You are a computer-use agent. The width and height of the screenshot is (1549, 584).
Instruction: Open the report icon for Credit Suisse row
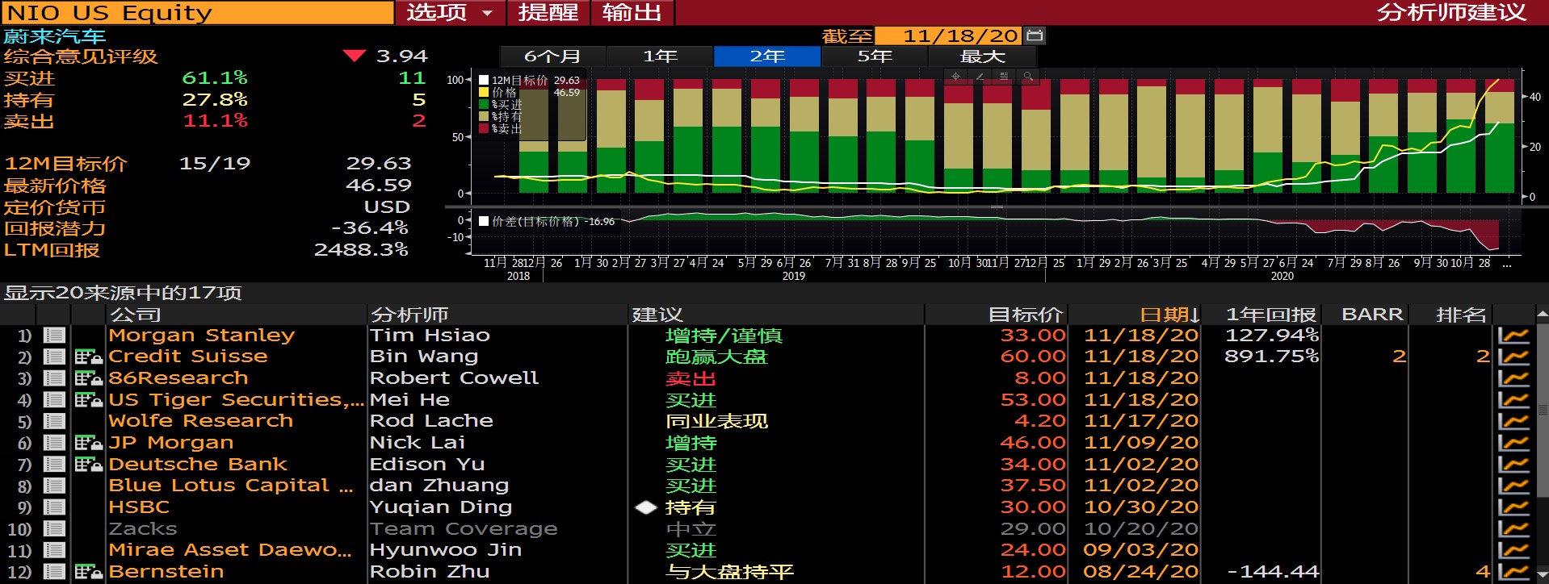[54, 357]
